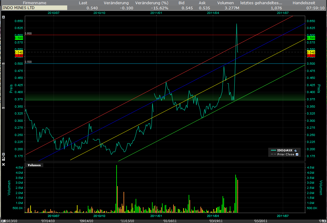Click the Ask value 0.535
Screen dimensions: 327x223
point(204,8)
